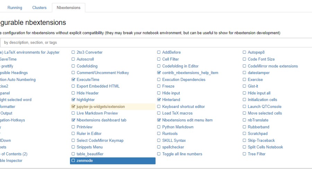Select the Python Markdown extension link
The width and height of the screenshot is (312, 173).
coord(178,127)
